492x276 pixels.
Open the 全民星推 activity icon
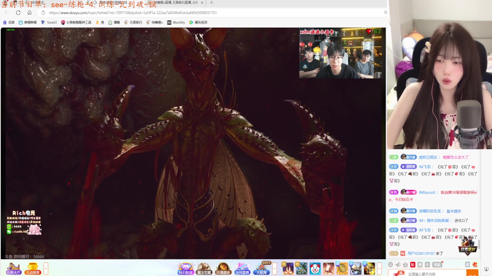(242, 269)
